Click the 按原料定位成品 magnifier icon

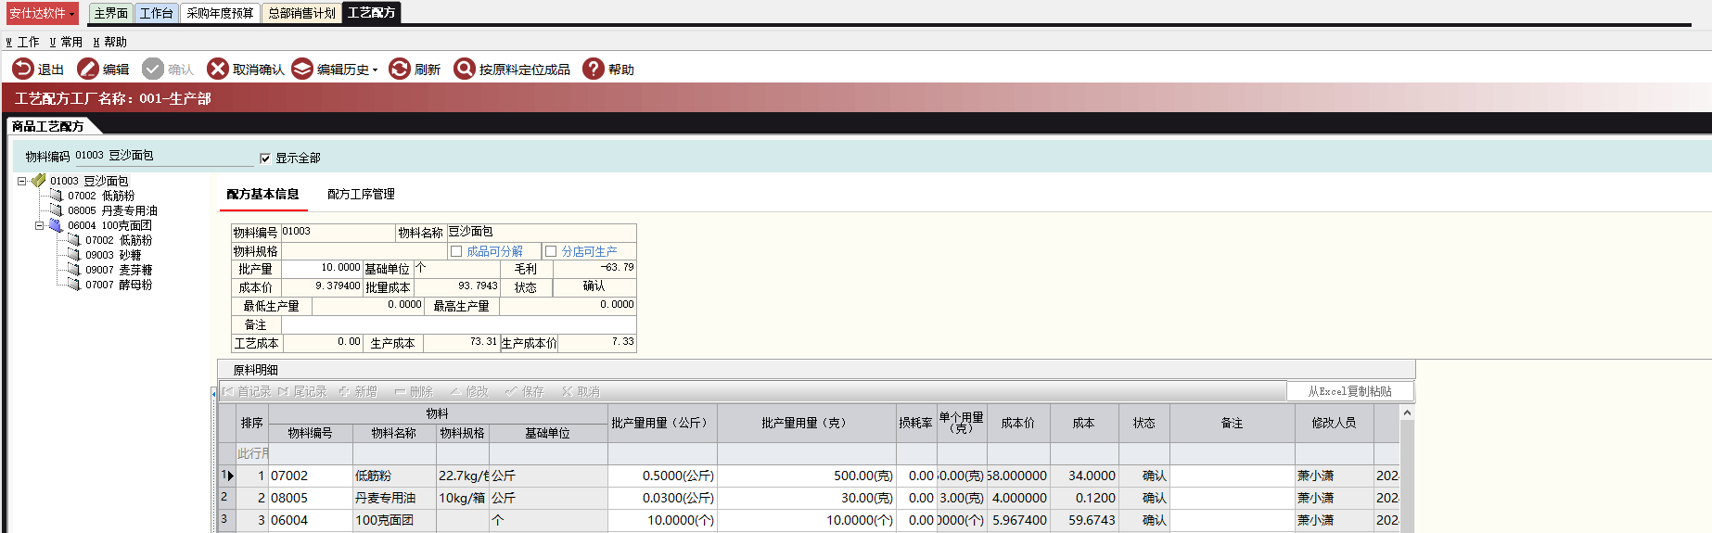(465, 69)
